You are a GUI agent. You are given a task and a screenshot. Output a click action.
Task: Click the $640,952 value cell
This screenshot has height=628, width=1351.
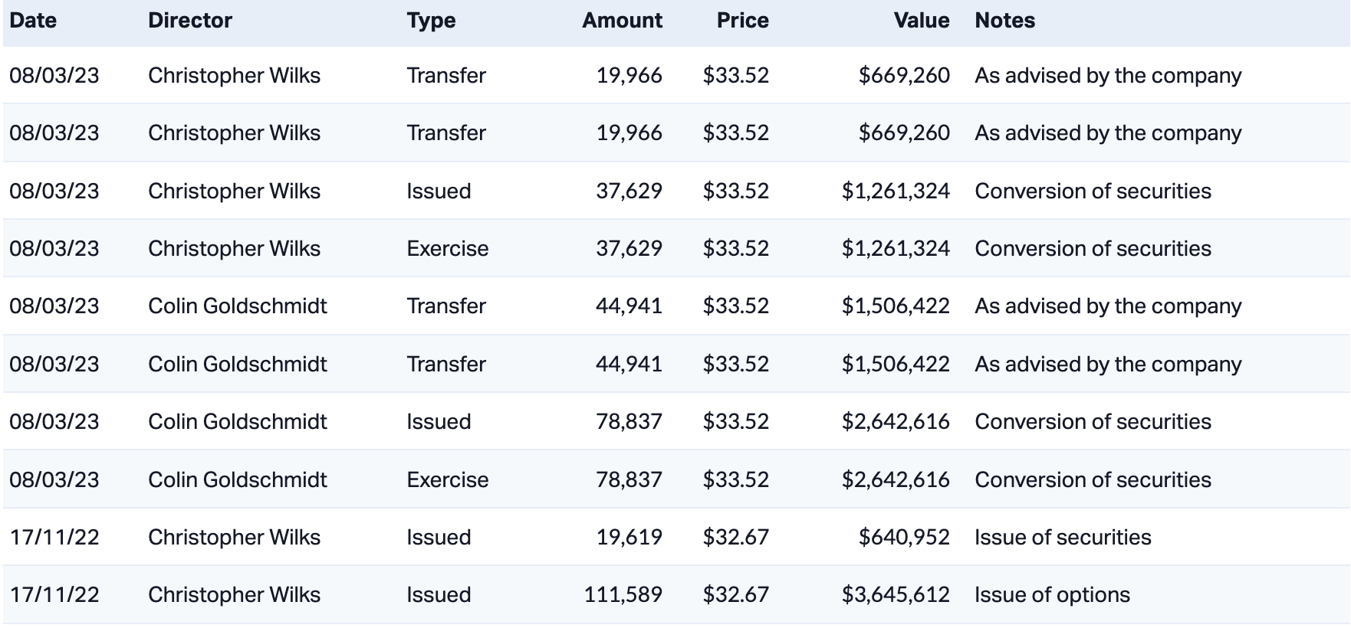[904, 537]
